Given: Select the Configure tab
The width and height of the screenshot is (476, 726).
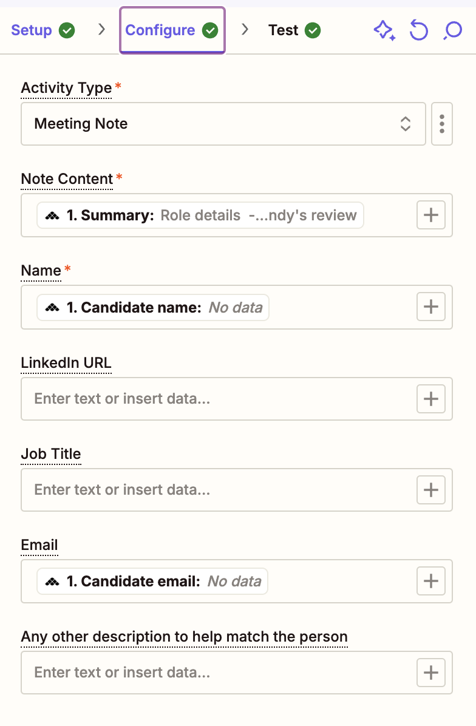Looking at the screenshot, I should (x=172, y=30).
